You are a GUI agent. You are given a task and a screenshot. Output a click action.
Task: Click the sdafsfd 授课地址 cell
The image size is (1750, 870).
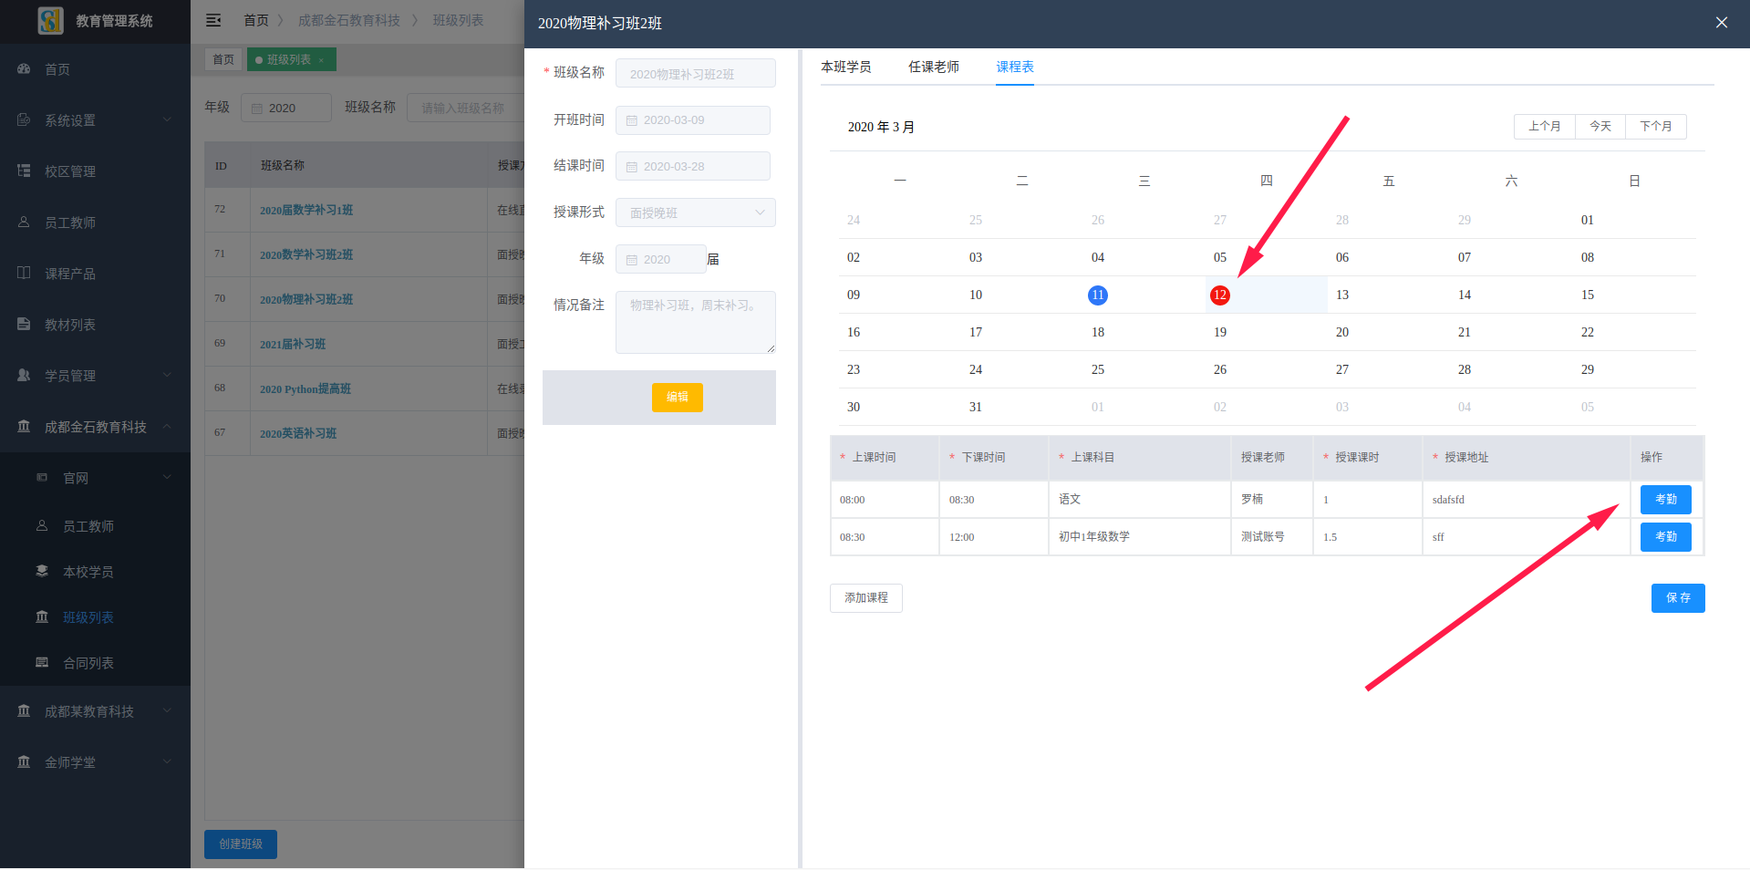click(1526, 500)
